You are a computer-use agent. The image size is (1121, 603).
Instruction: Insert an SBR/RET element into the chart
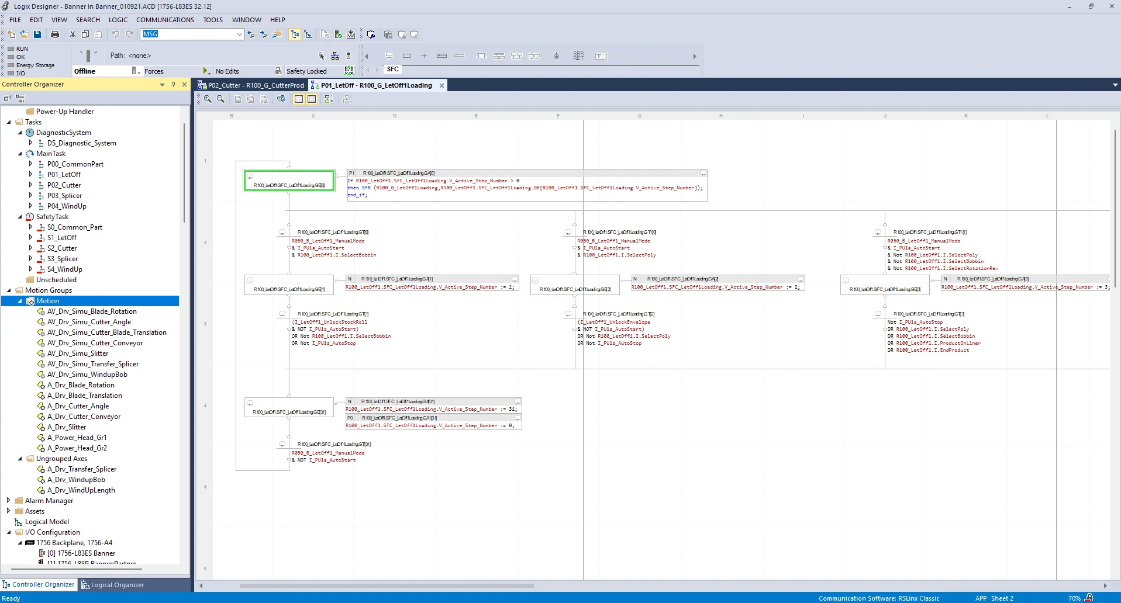[x=578, y=56]
